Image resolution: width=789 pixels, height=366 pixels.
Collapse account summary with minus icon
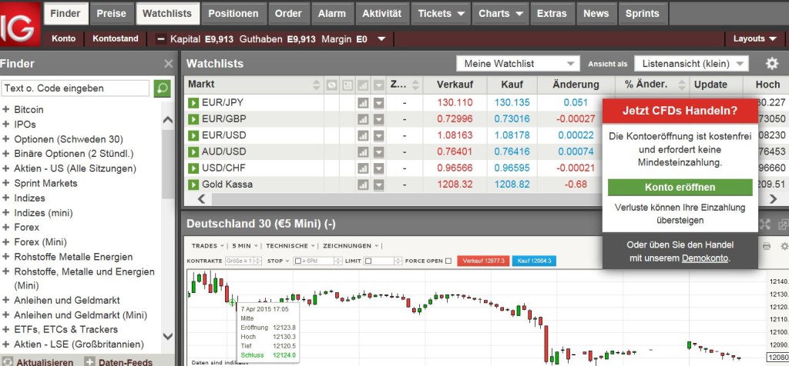161,38
